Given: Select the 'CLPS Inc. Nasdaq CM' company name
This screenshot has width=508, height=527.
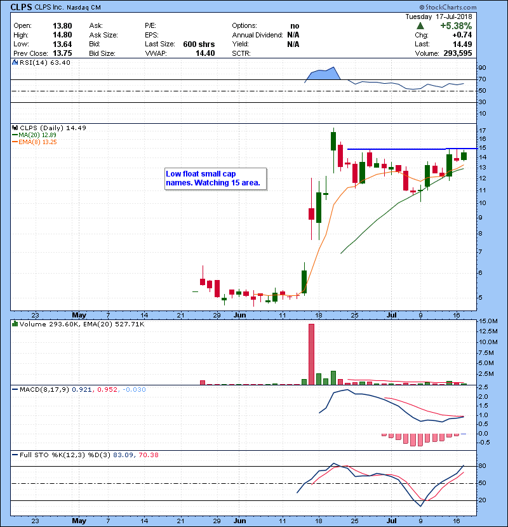Looking at the screenshot, I should click(67, 8).
